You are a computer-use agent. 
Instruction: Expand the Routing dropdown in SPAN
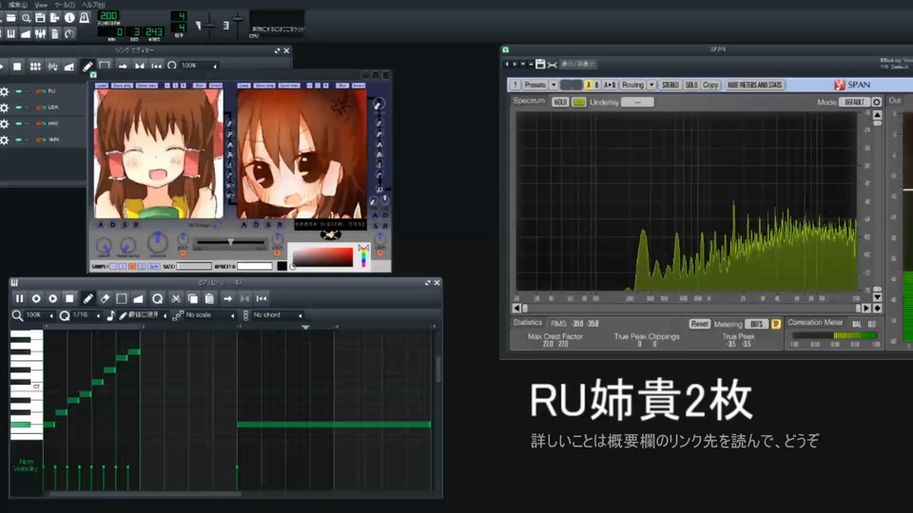coord(633,85)
